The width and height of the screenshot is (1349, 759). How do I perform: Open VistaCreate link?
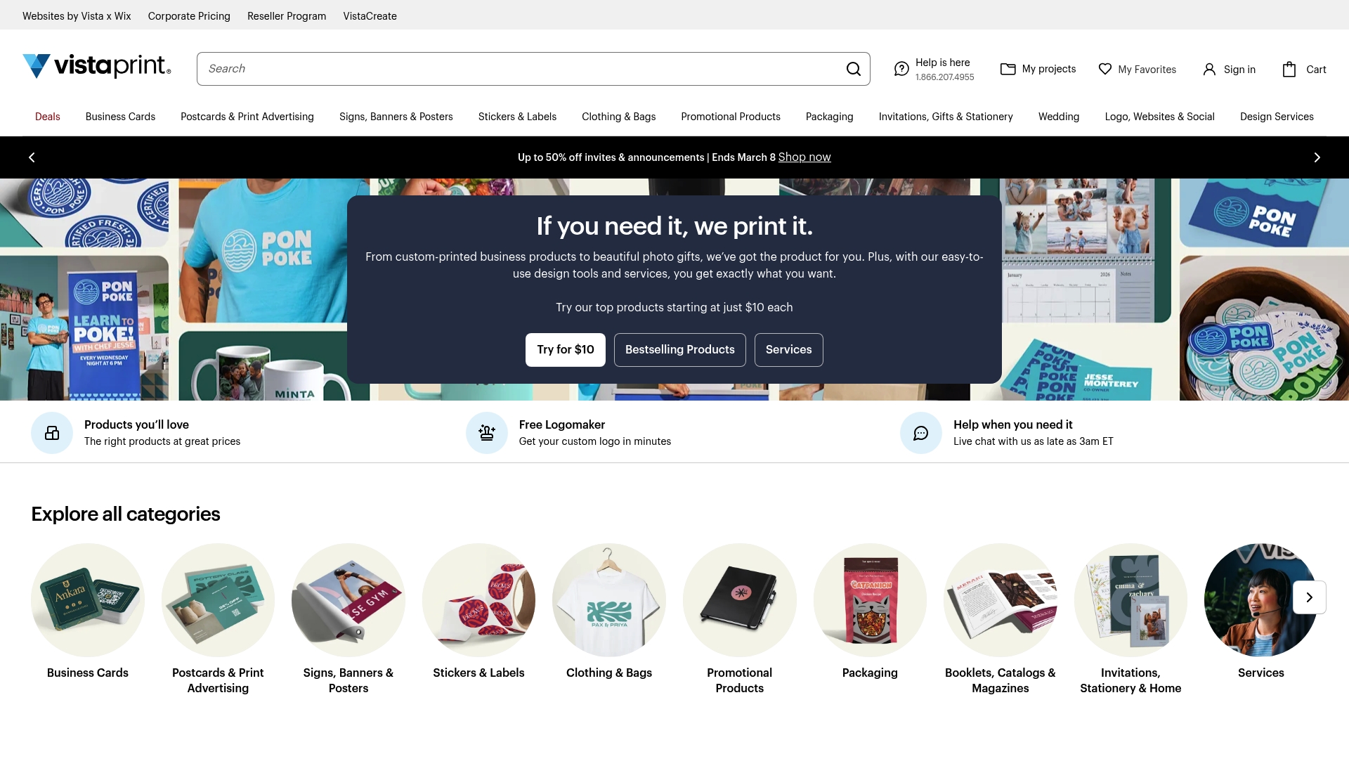coord(370,16)
